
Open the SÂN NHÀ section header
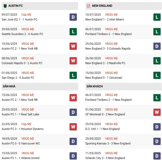click(x=9, y=86)
